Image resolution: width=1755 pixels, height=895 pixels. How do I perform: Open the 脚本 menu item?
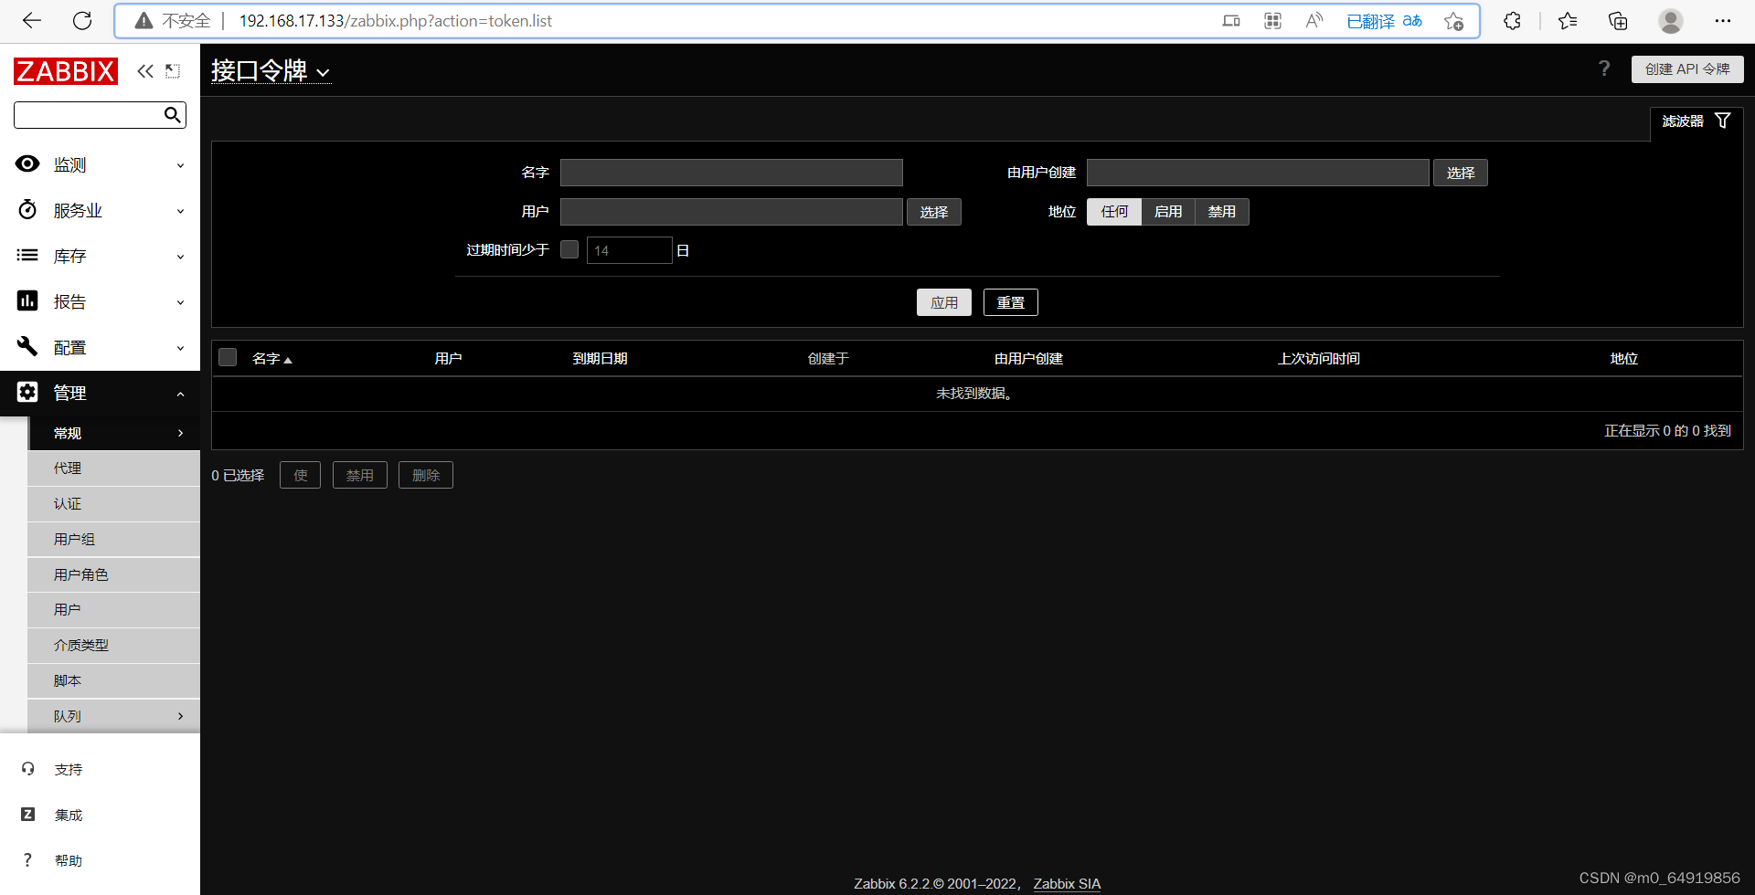pyautogui.click(x=114, y=681)
